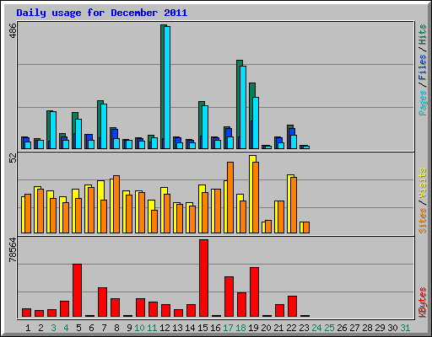Click day label 26 on the x-axis

(x=342, y=328)
